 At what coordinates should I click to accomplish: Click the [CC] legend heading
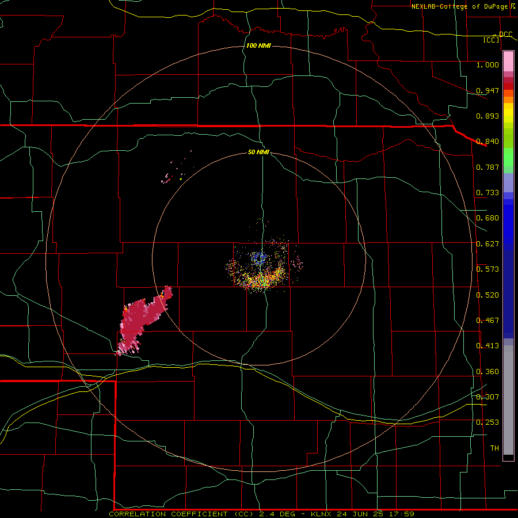coord(492,40)
